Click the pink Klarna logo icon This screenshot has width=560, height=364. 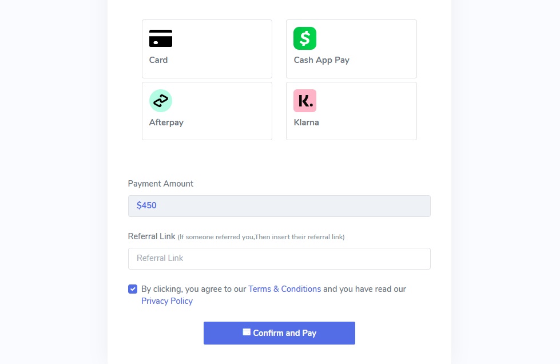tap(305, 101)
